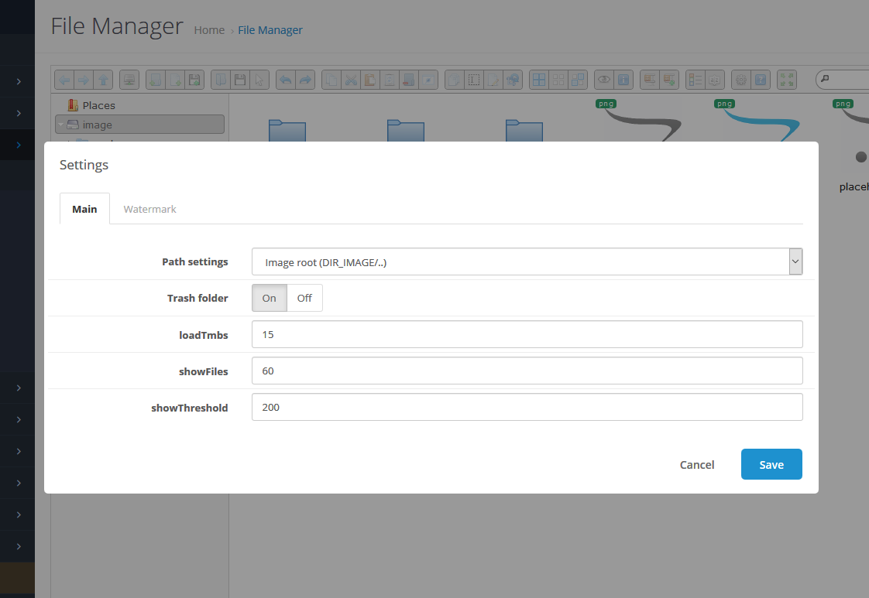Click the preferences gear icon in toolbar
The image size is (869, 598).
click(741, 80)
